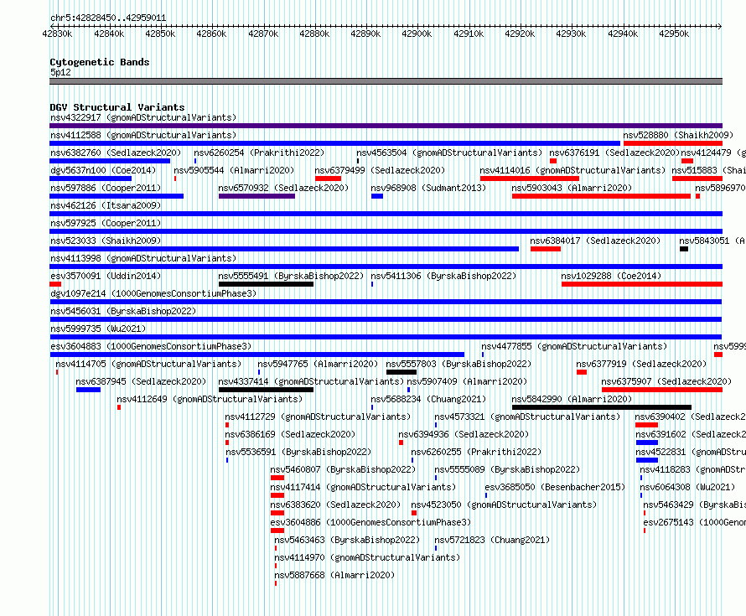Open nsv4322917 gnomAD variant label
Viewport: 746px width, 616px height.
[143, 117]
